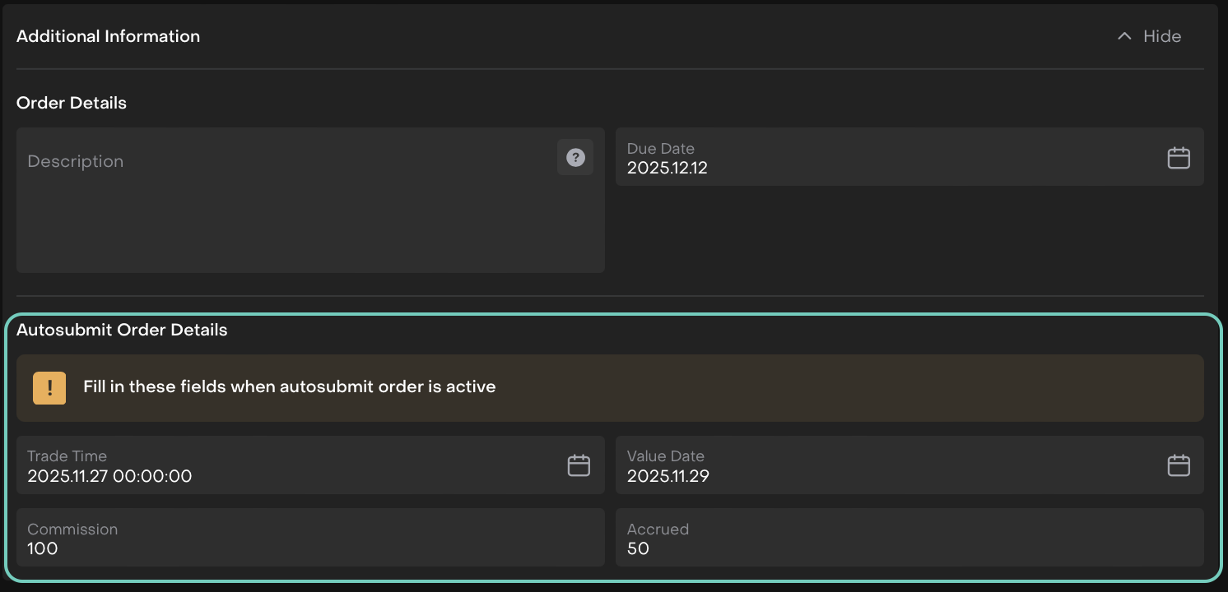
Task: Click the Hide text button
Action: (1162, 36)
